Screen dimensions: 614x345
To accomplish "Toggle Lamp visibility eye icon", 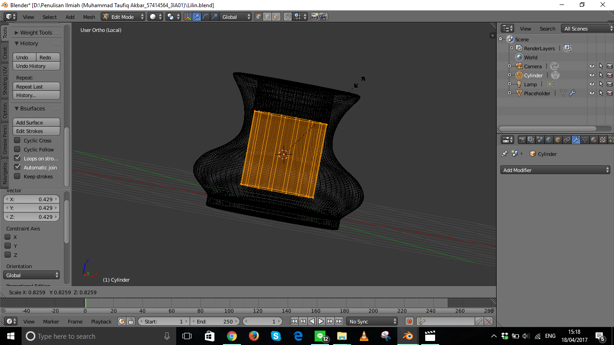I will (x=592, y=84).
